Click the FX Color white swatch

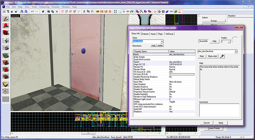182,74
